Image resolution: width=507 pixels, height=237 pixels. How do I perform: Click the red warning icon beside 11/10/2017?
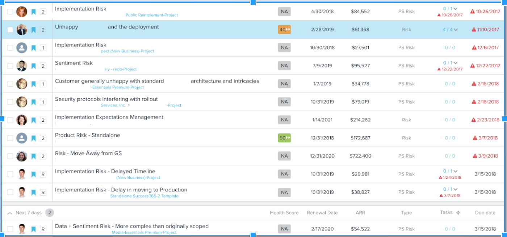click(x=474, y=30)
